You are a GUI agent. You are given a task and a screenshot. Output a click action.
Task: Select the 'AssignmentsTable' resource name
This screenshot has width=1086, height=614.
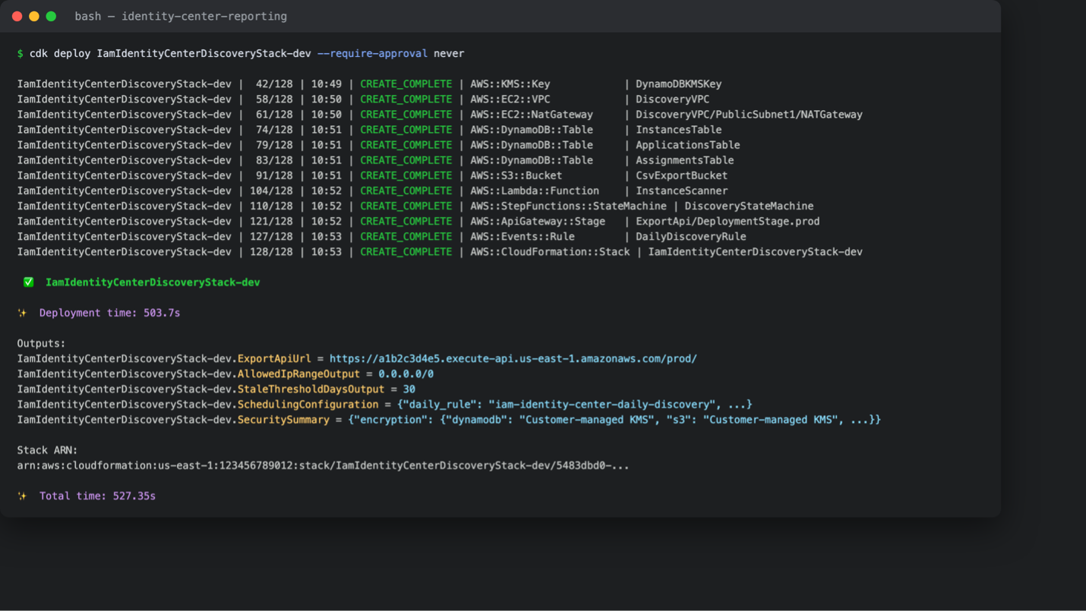[x=685, y=160]
